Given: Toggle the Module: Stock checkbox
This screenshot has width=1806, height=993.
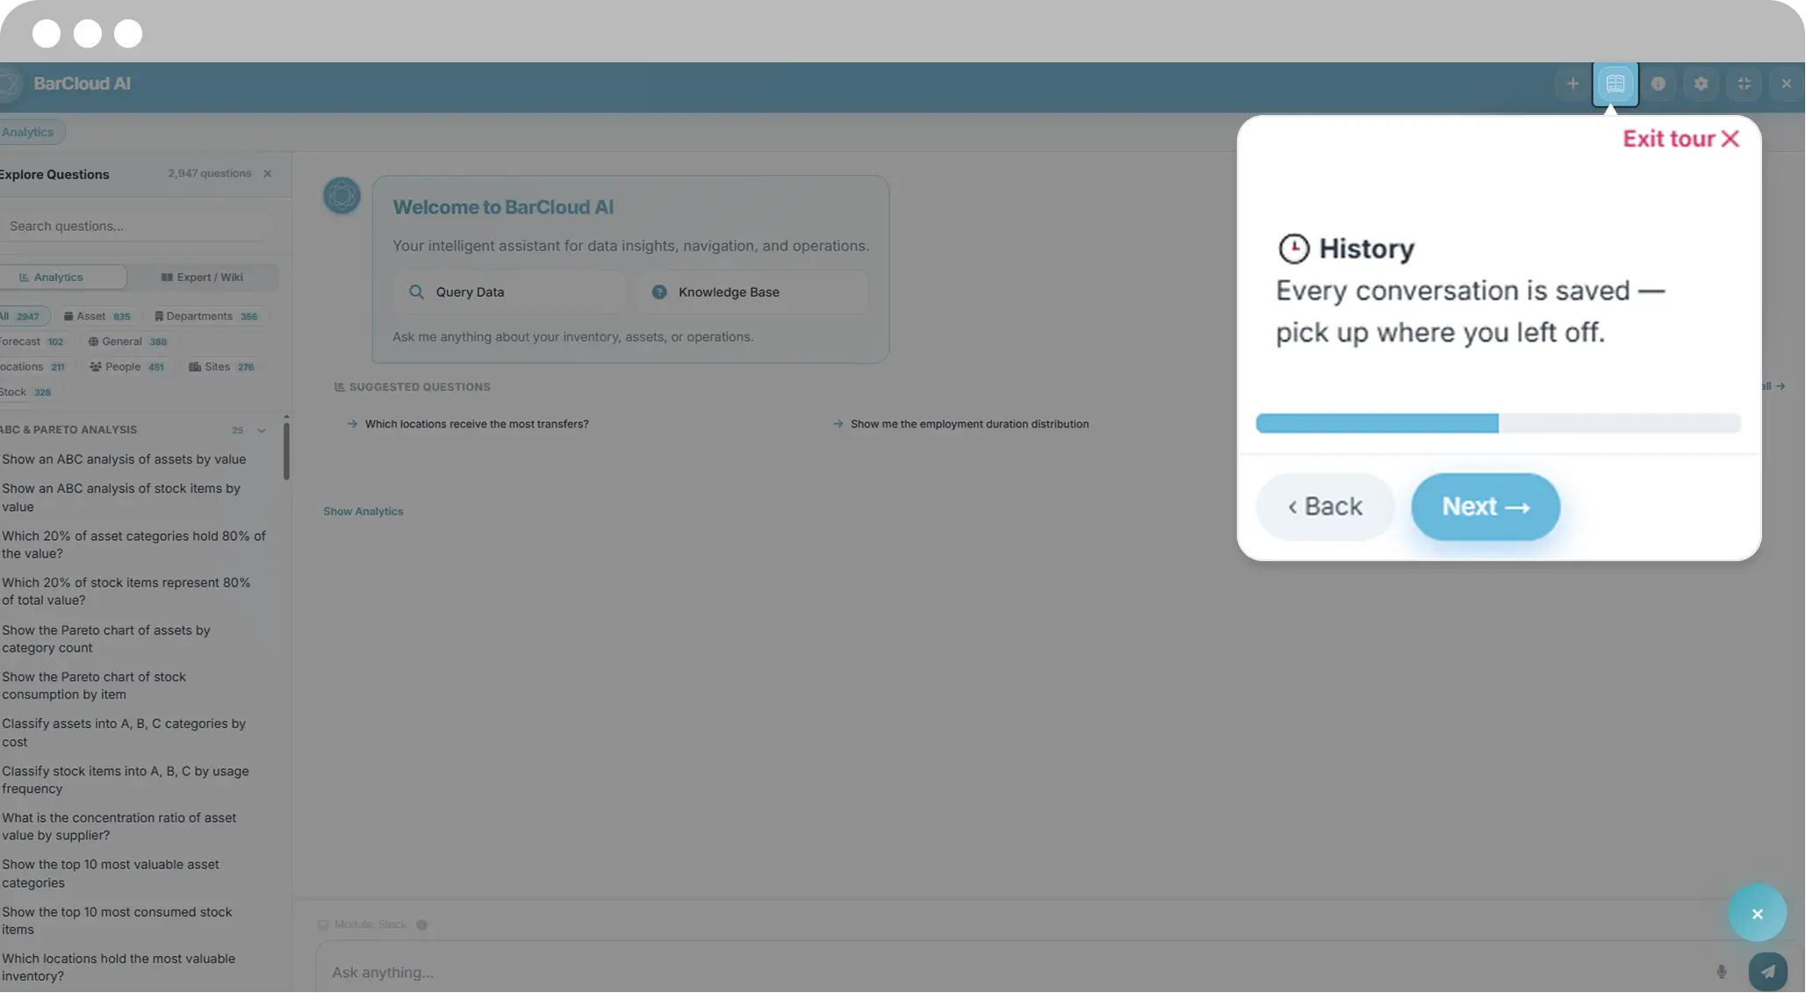Looking at the screenshot, I should (323, 925).
